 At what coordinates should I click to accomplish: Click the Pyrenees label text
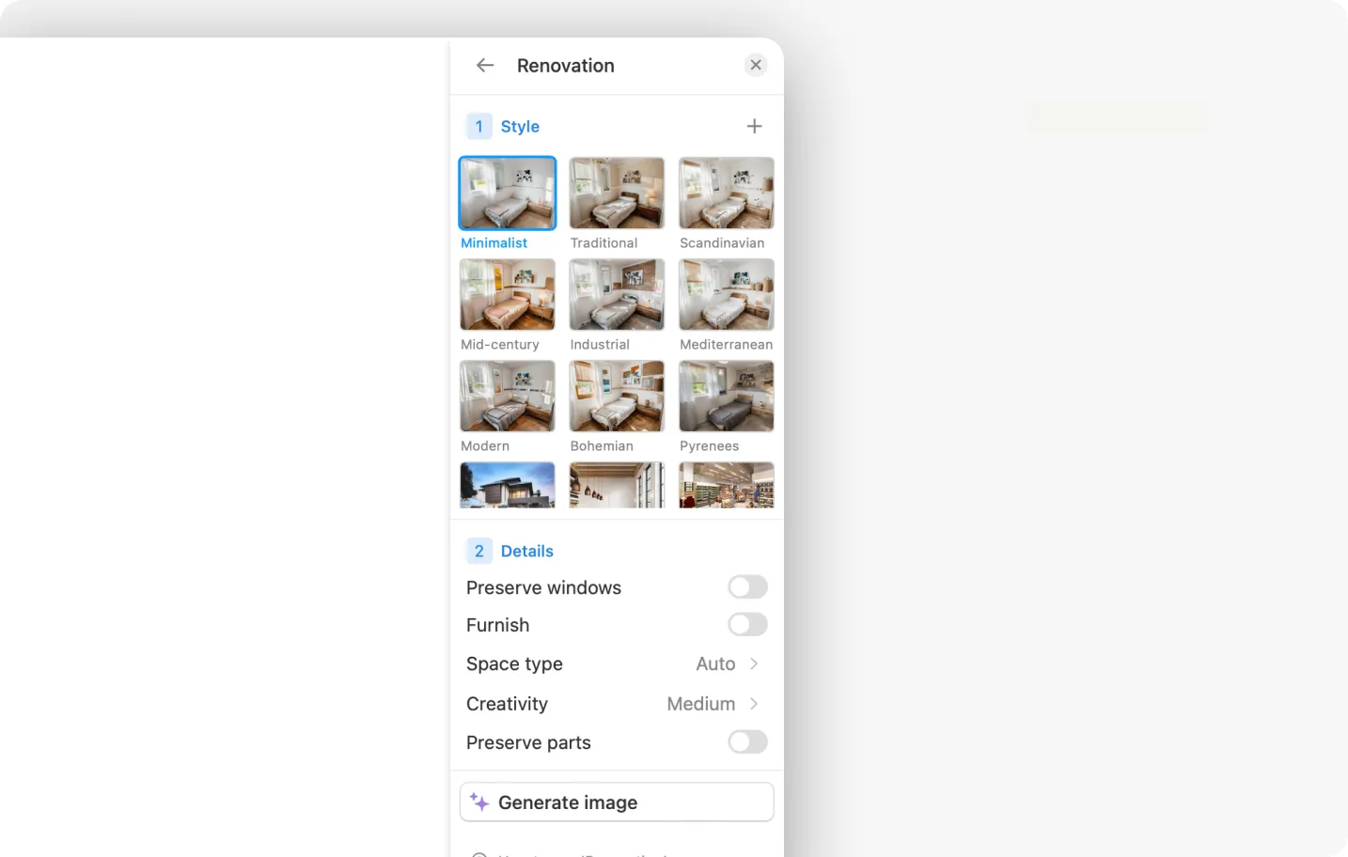710,445
